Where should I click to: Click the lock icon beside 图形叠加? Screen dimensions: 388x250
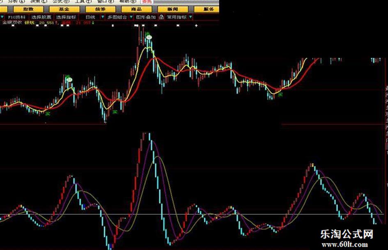[x=161, y=17]
